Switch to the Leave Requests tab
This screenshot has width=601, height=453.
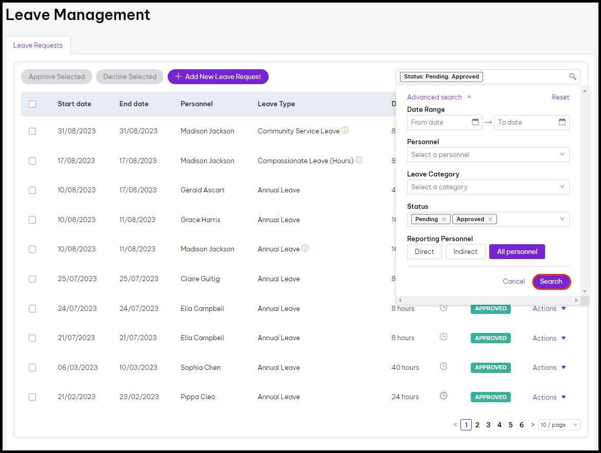pyautogui.click(x=38, y=45)
